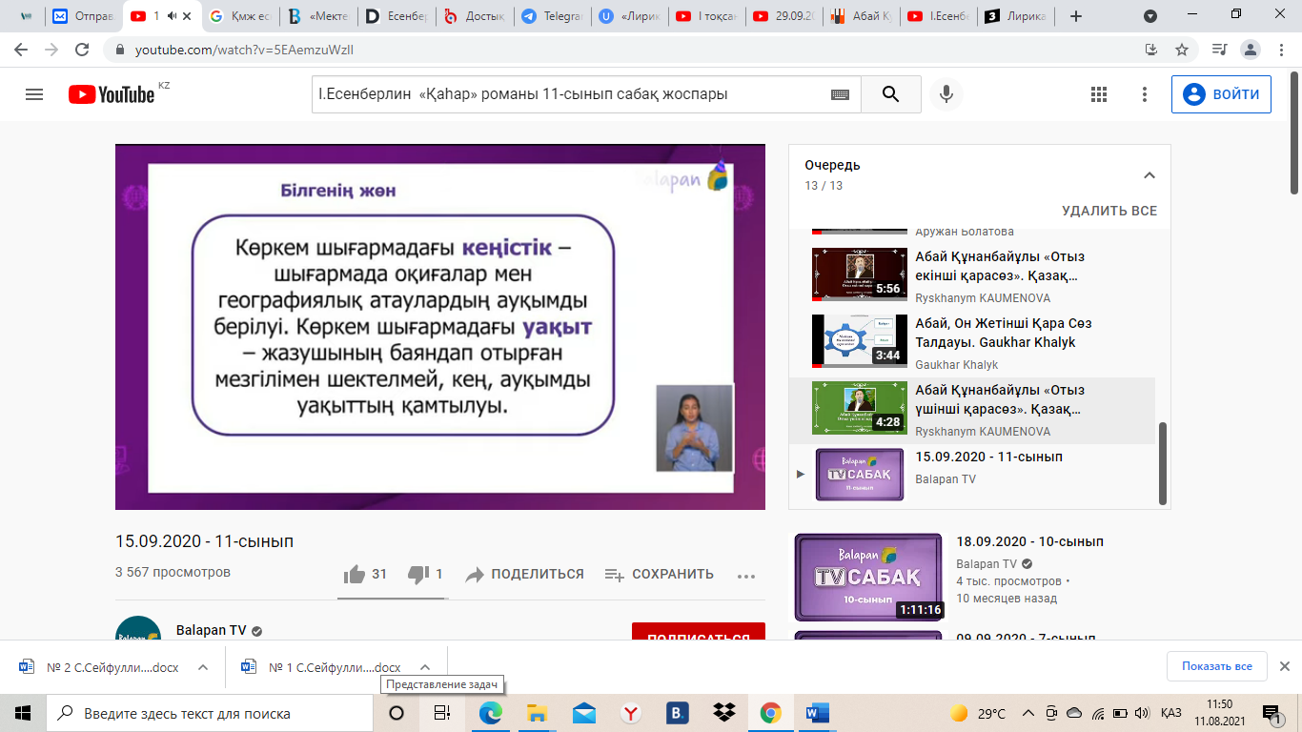
Task: Open more actions three-dot menu under video
Action: (x=745, y=576)
